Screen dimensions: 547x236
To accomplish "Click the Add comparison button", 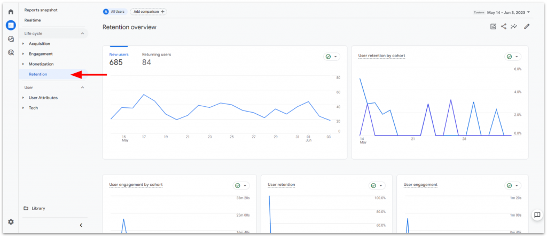I will point(148,12).
